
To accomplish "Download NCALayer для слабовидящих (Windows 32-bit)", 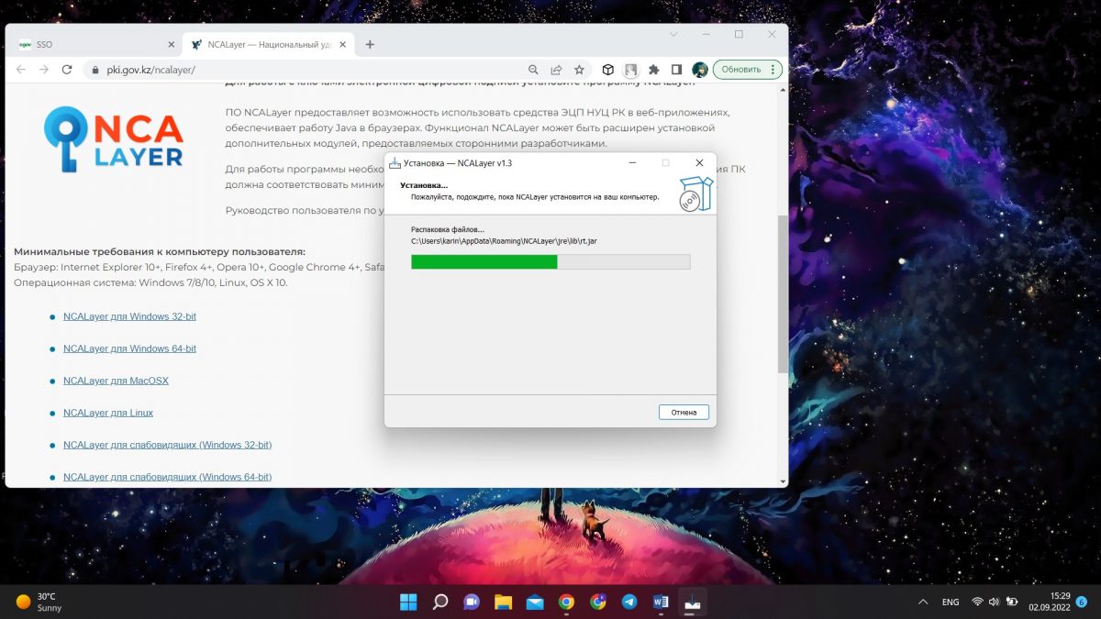I will point(167,445).
